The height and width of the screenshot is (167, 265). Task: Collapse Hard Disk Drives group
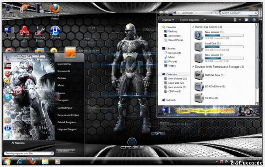point(193,27)
